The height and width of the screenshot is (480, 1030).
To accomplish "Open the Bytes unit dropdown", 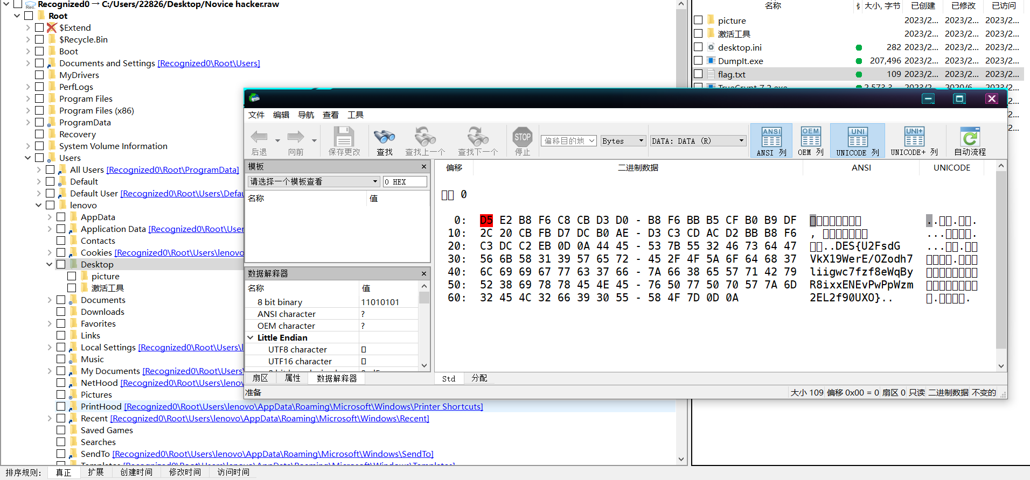I will [x=623, y=140].
